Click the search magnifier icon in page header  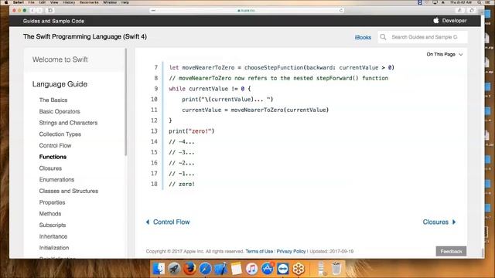coord(383,37)
